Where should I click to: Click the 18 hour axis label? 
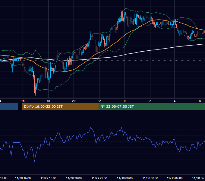coord(48,101)
